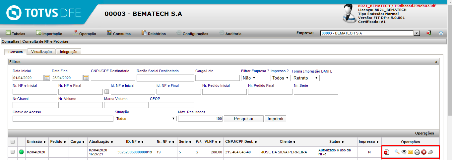Click the TOTVS DFE logo
452x160 pixels.
[x=44, y=13]
